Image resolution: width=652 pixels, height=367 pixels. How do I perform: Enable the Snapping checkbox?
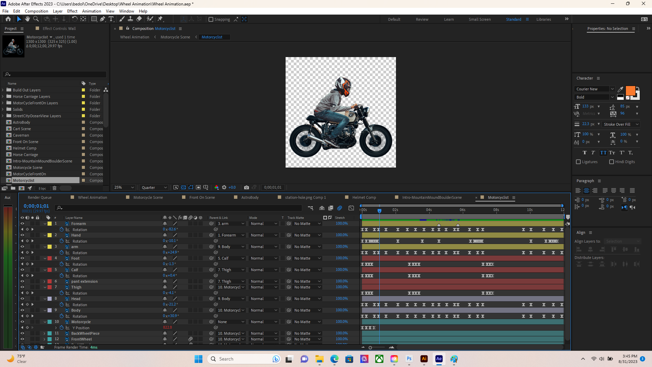211,19
